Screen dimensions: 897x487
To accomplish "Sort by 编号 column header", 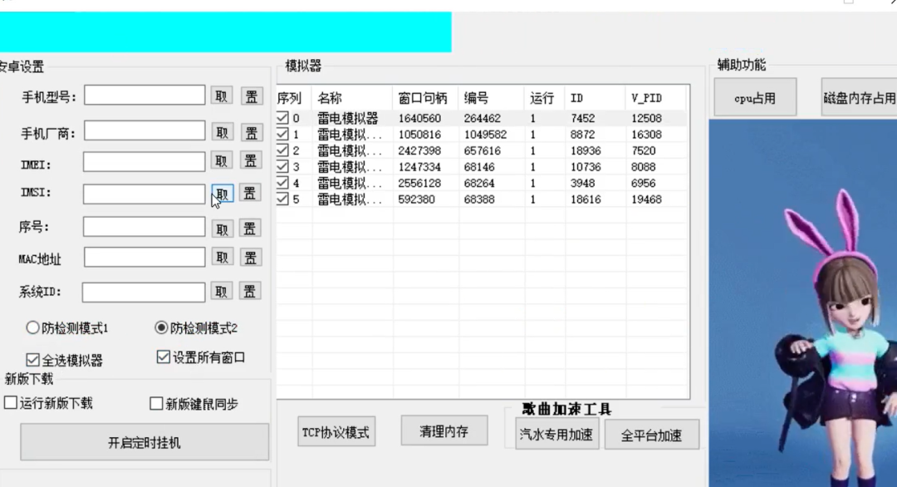I will click(491, 98).
